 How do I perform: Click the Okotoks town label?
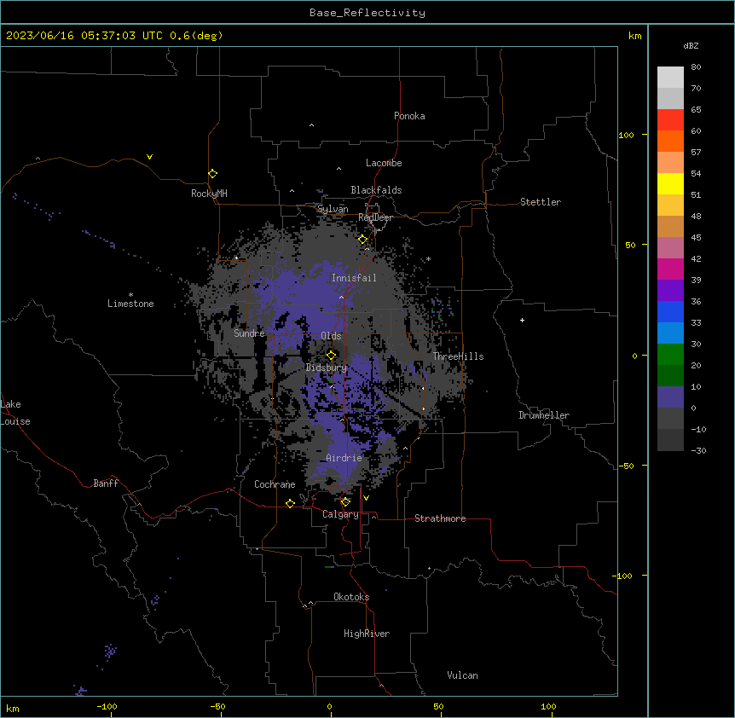351,597
